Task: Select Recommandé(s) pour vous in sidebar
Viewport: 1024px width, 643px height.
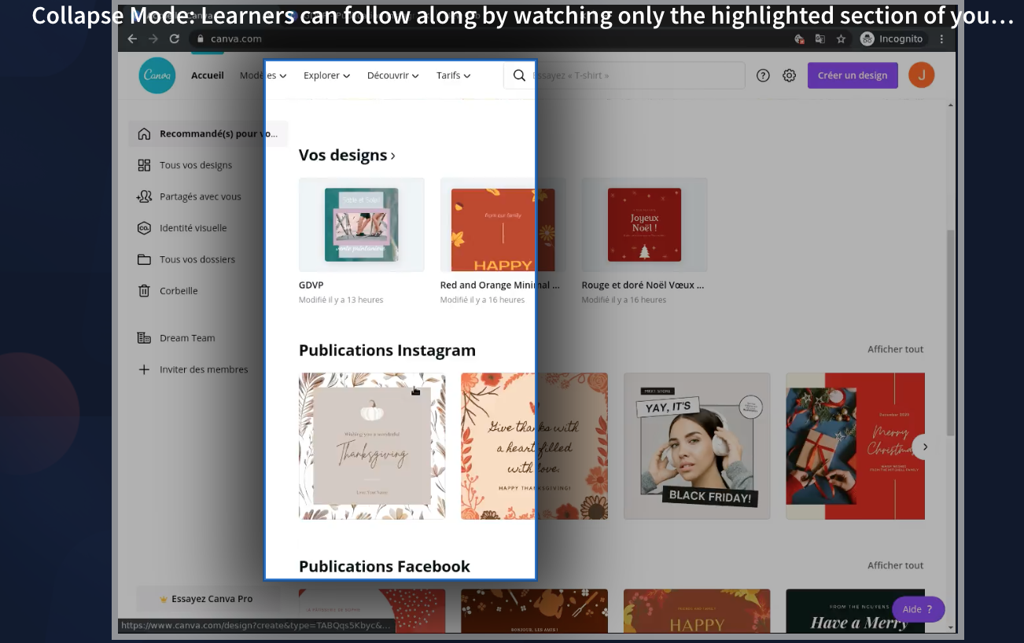Action: tap(208, 134)
